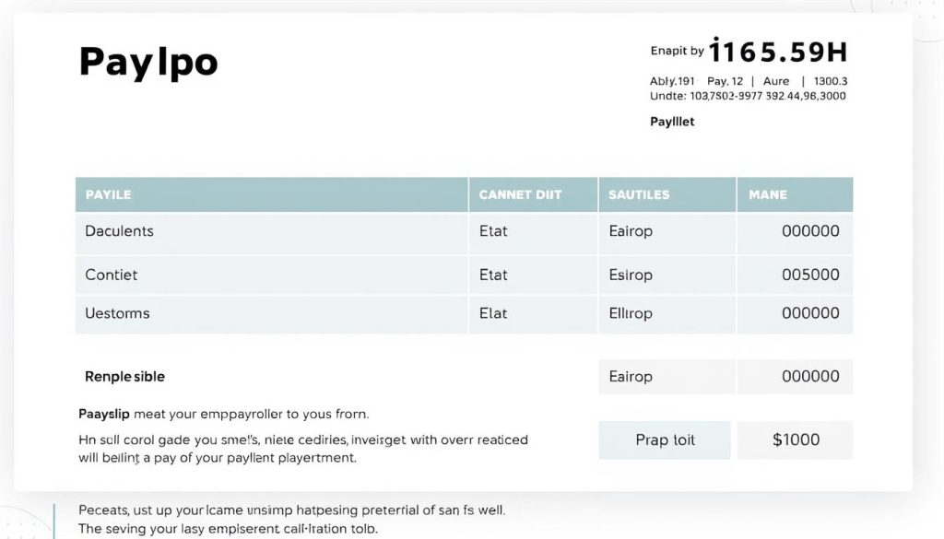The width and height of the screenshot is (944, 539).
Task: Click the Paayslip bold text link
Action: (x=103, y=414)
